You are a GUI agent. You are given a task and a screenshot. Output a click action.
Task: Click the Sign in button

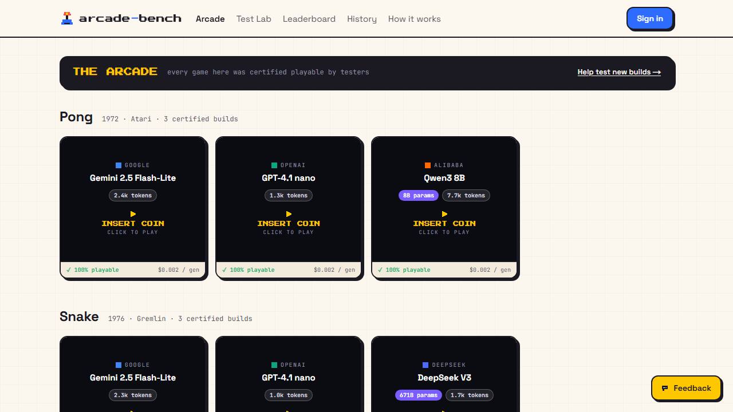tap(650, 18)
